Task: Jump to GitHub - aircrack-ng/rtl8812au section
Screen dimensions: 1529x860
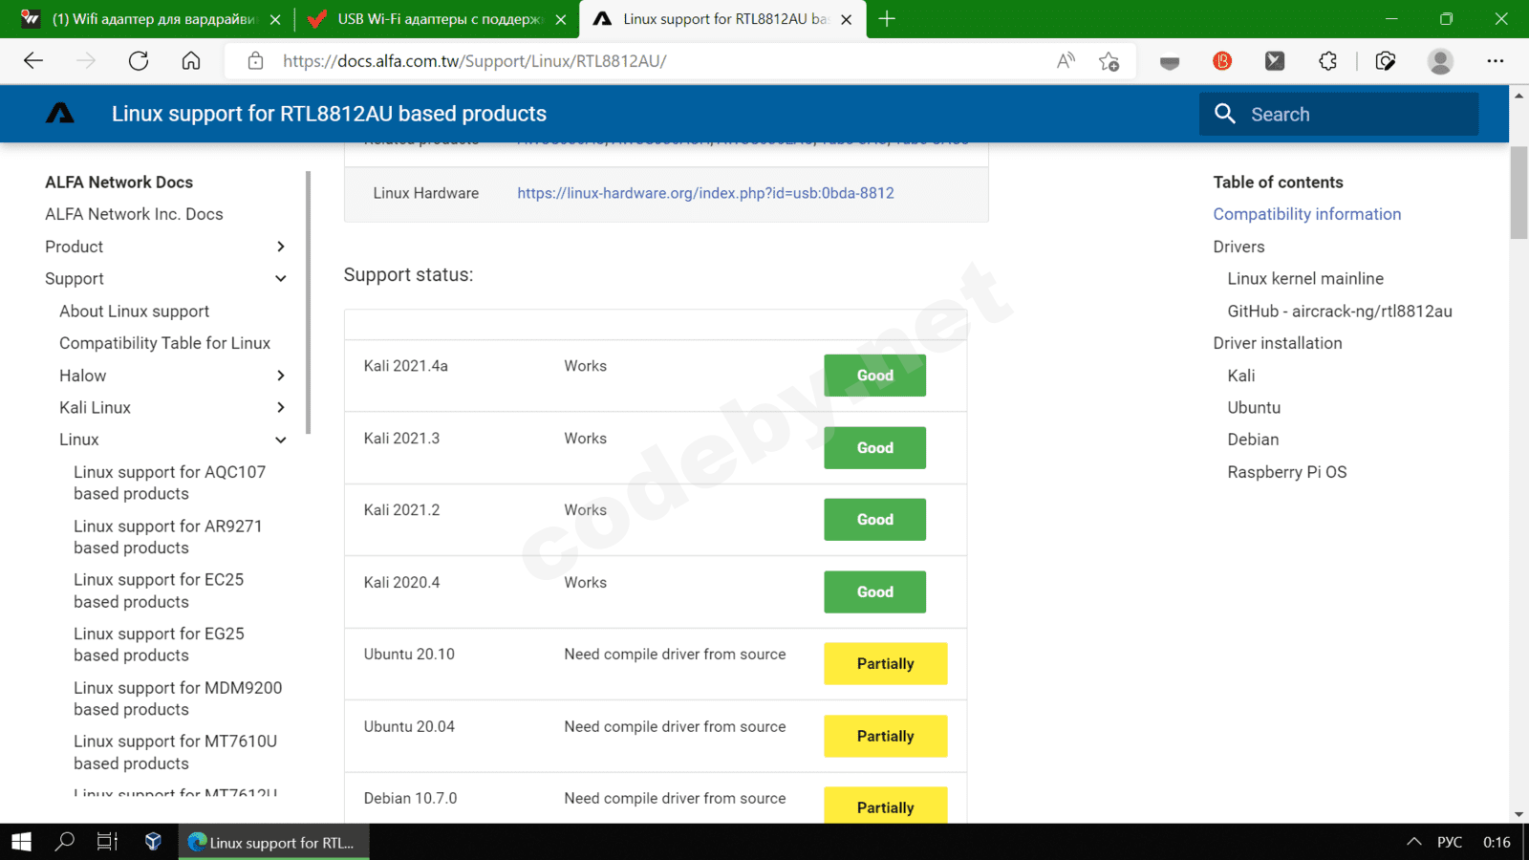Action: tap(1340, 312)
